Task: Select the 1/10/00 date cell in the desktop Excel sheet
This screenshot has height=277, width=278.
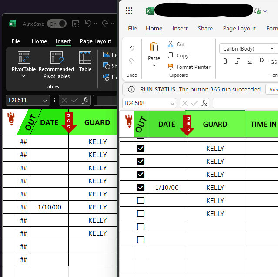Action: (x=49, y=207)
